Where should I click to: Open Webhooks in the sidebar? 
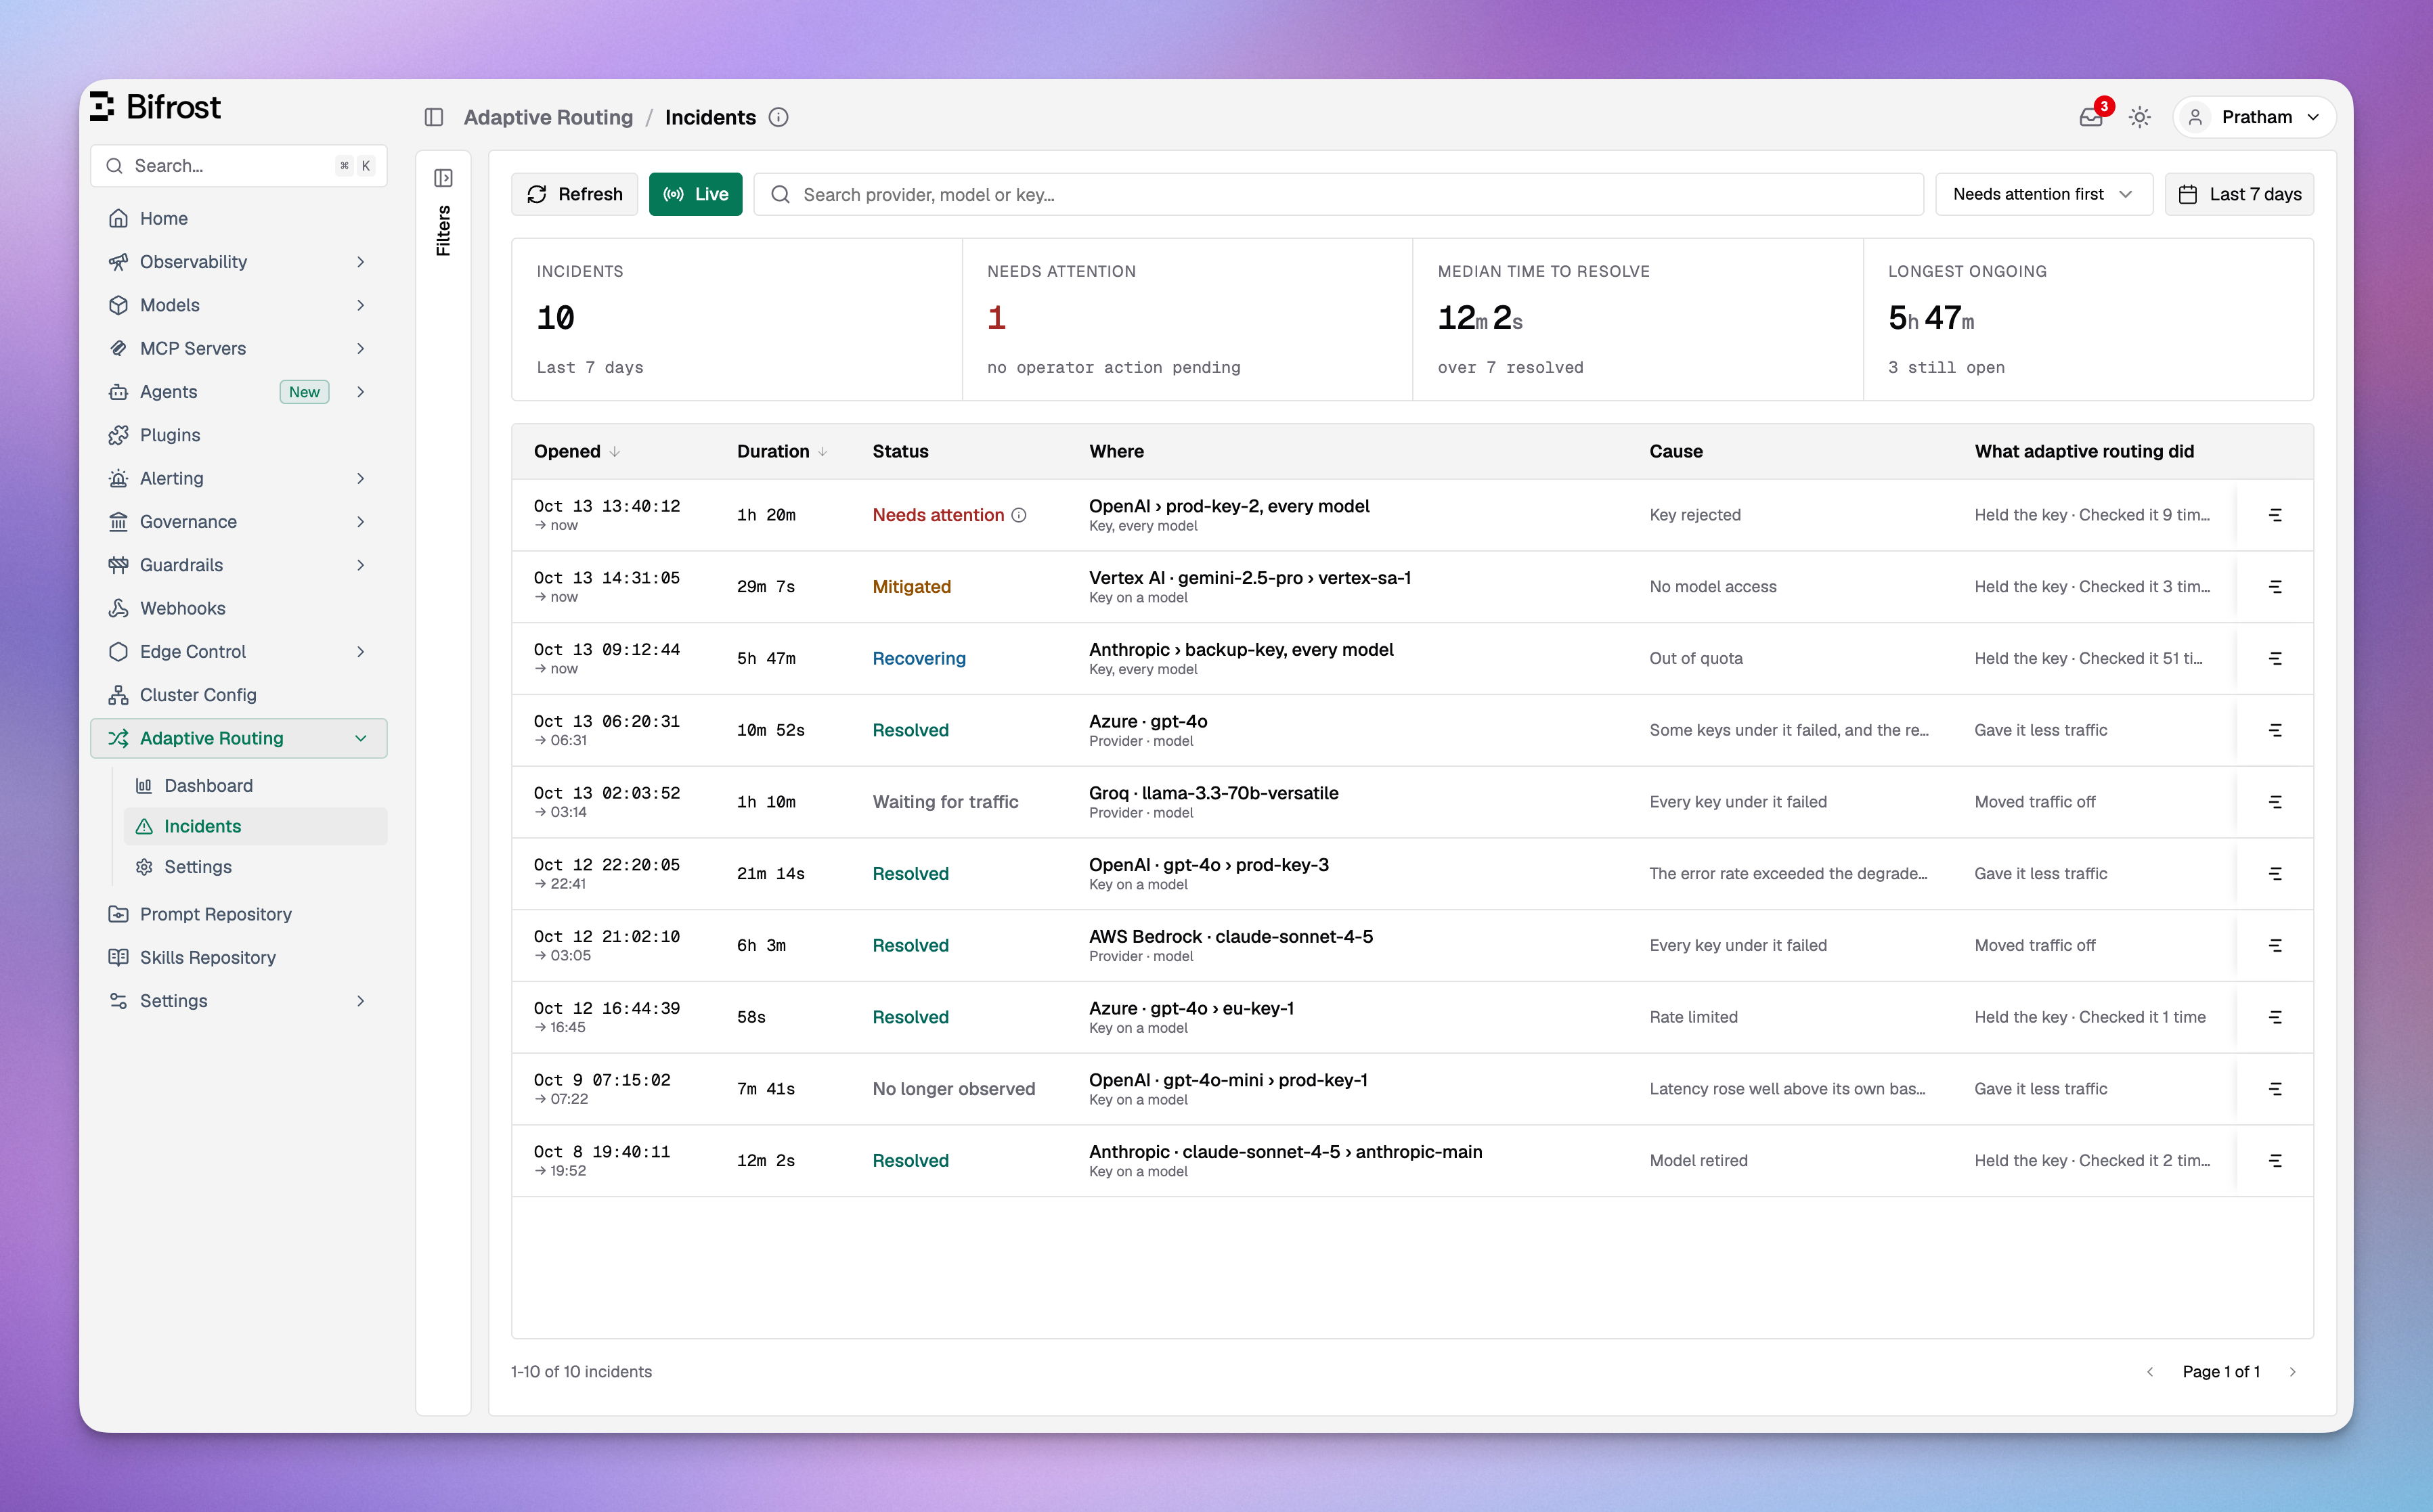tap(238, 608)
